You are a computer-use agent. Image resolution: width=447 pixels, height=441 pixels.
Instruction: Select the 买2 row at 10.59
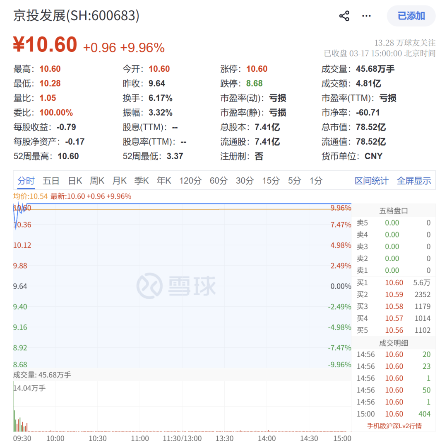pos(394,295)
